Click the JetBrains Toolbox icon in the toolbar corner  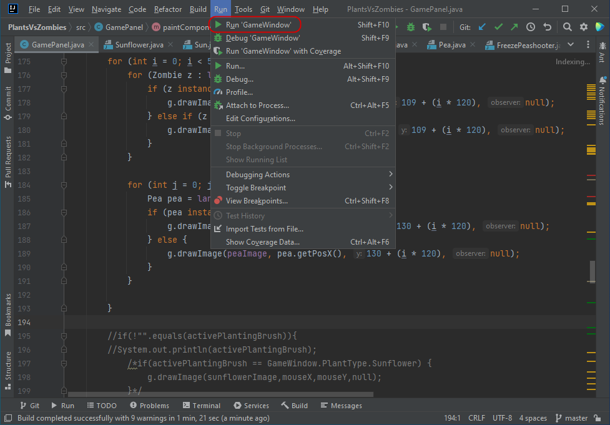599,27
